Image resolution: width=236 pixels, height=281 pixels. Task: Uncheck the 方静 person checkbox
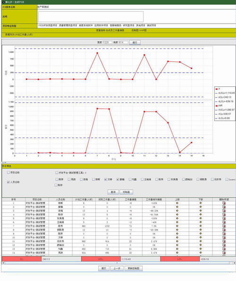click(x=105, y=179)
